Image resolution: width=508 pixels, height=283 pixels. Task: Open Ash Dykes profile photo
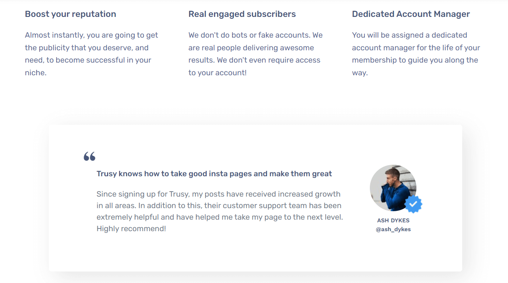coord(393,188)
